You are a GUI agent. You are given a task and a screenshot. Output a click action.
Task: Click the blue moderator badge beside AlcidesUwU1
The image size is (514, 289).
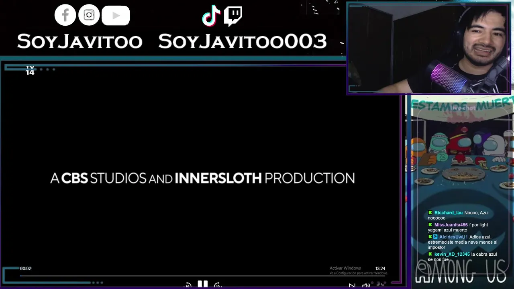point(435,237)
